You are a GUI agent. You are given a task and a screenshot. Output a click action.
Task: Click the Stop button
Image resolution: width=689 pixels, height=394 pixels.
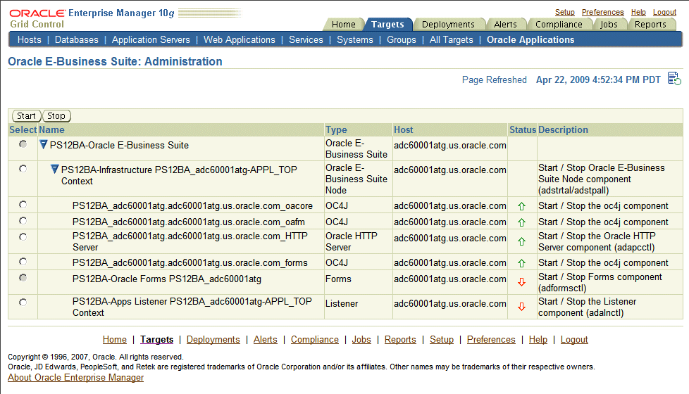pyautogui.click(x=56, y=116)
